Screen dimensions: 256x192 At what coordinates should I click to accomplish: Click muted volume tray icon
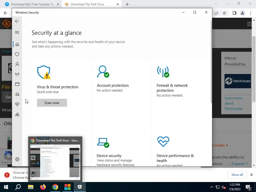pos(223,187)
